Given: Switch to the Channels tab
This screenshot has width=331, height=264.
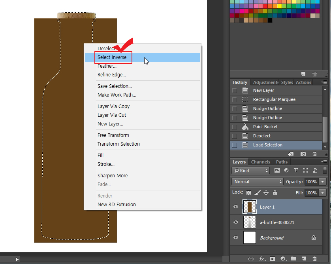Looking at the screenshot, I should click(260, 162).
